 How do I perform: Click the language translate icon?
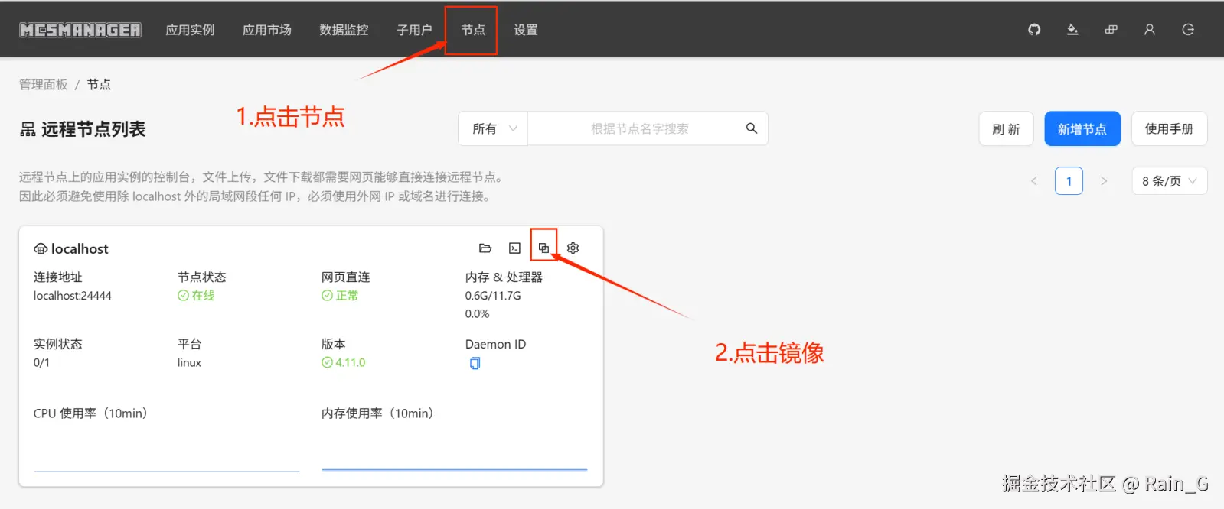(1111, 30)
